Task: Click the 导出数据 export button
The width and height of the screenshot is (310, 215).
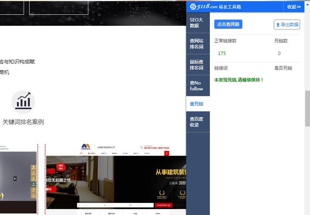Action: tap(287, 24)
